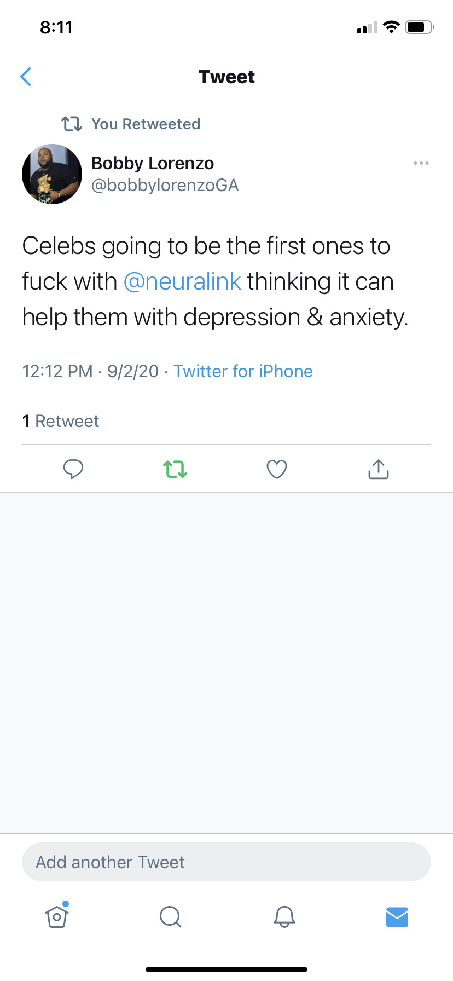
Task: View the 1 Retweet list
Action: [x=61, y=421]
